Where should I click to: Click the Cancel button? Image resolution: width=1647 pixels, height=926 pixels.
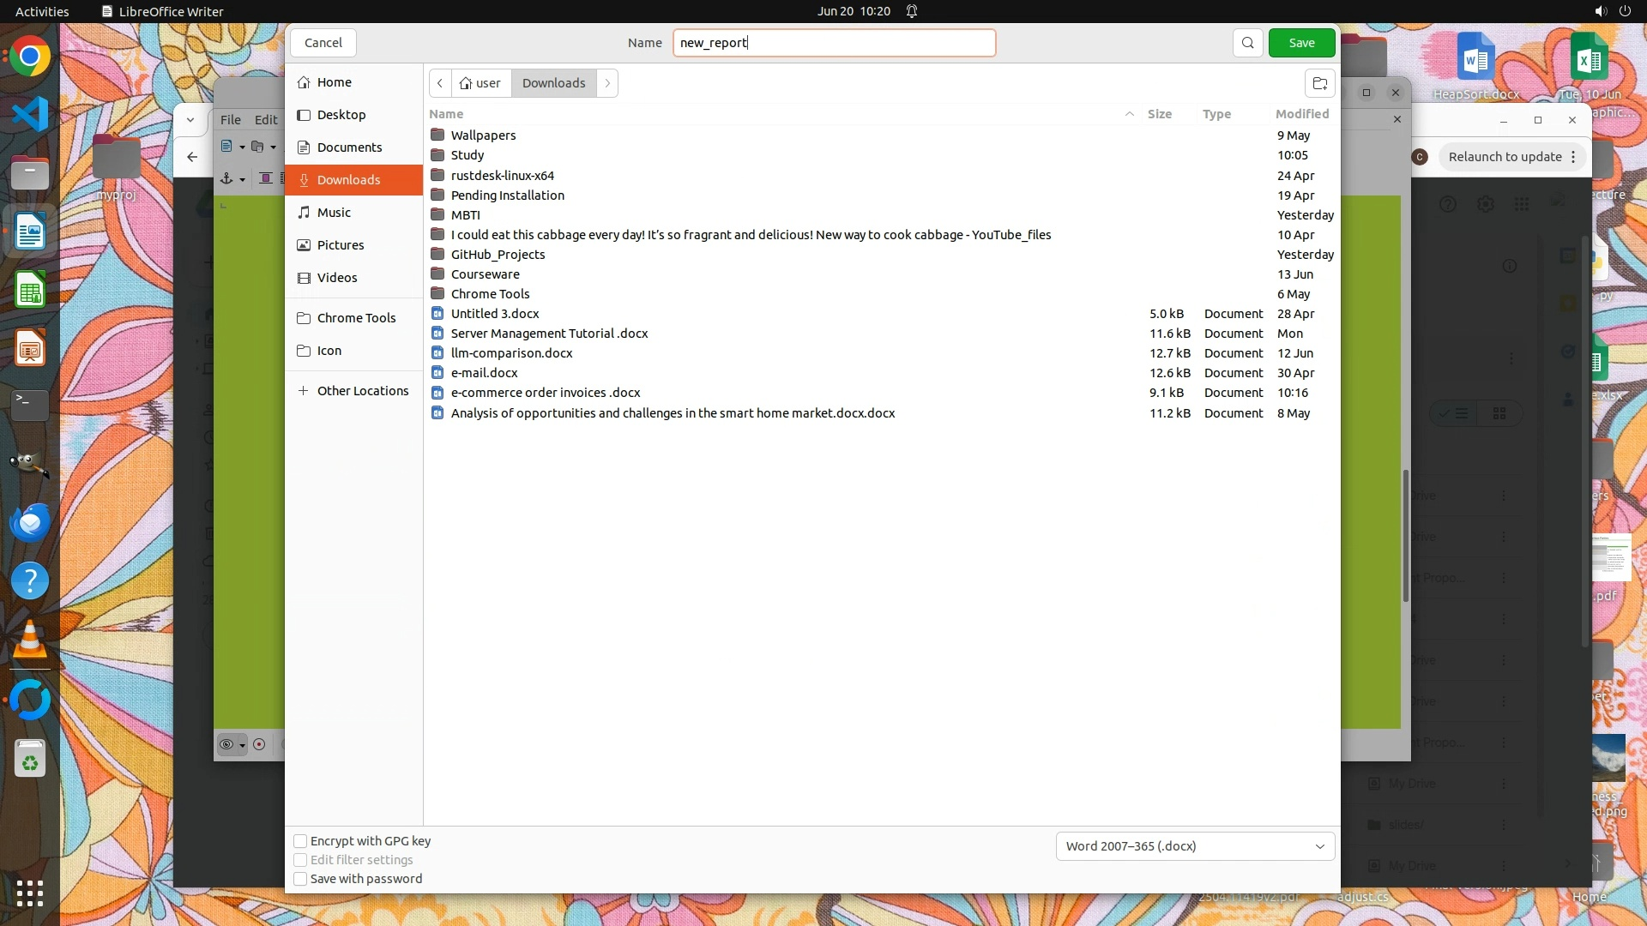(323, 43)
